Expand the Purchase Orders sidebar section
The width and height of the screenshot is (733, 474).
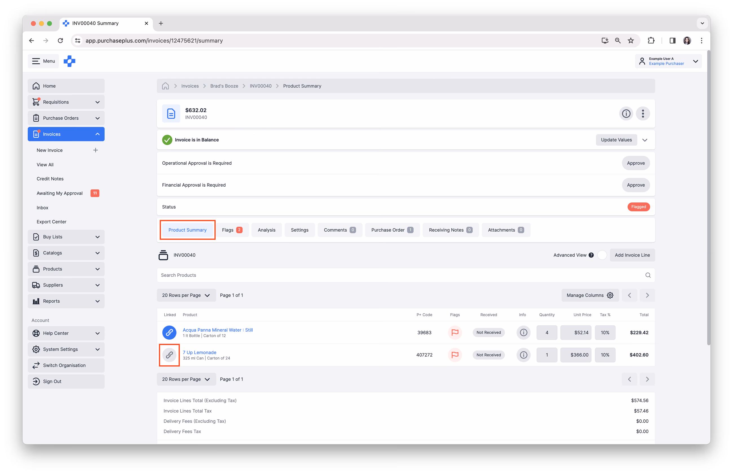[x=66, y=118]
